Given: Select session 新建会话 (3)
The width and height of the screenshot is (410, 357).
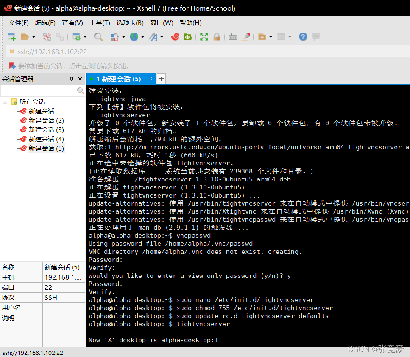Looking at the screenshot, I should pos(46,129).
